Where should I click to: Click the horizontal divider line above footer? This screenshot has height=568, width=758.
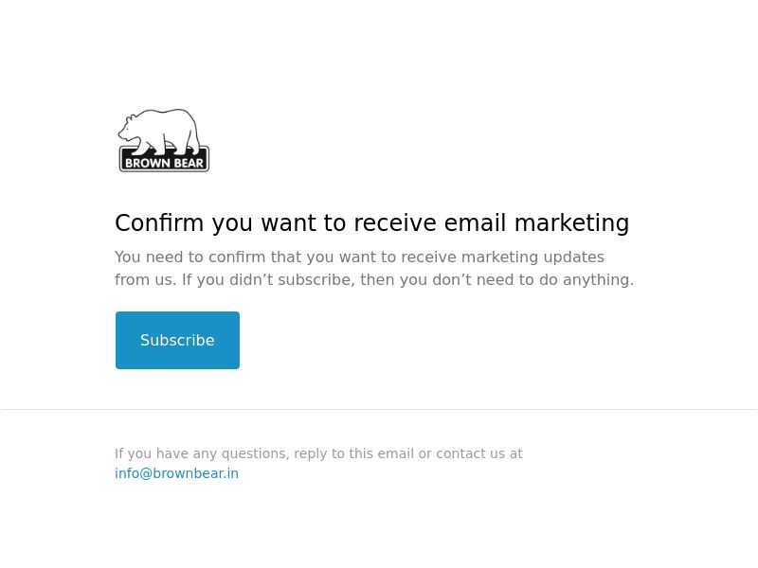coord(379,409)
